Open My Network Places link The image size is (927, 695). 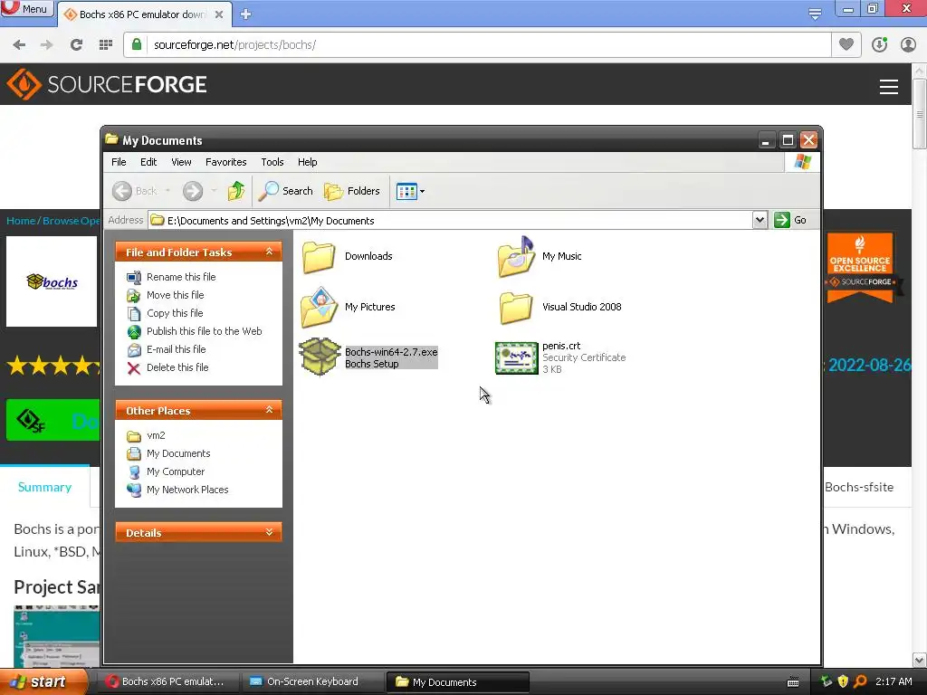point(187,490)
